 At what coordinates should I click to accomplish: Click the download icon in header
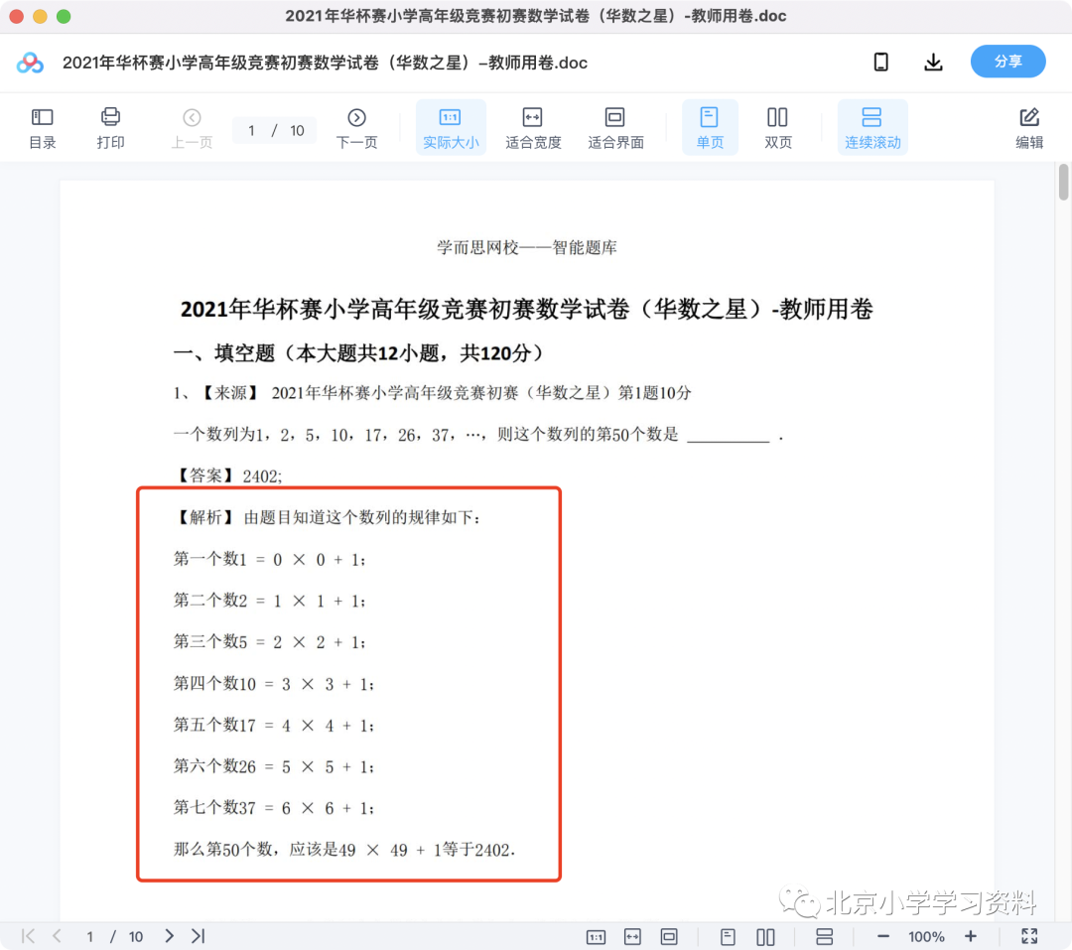pyautogui.click(x=933, y=63)
